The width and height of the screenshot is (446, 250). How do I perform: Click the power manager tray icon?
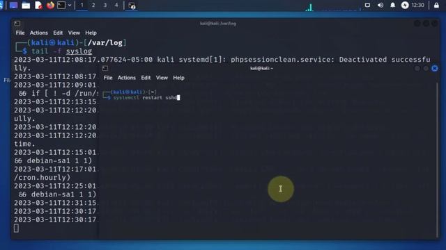click(x=405, y=5)
